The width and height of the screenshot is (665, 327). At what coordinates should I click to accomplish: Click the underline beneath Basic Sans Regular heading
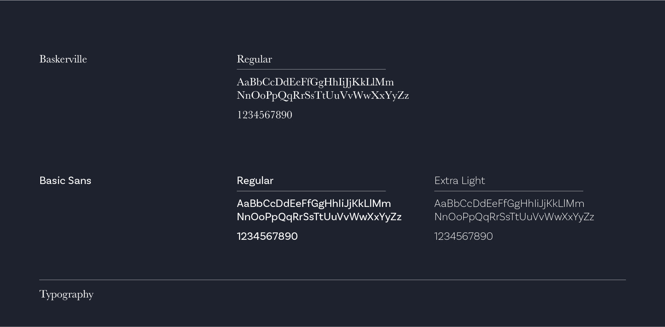coord(311,191)
